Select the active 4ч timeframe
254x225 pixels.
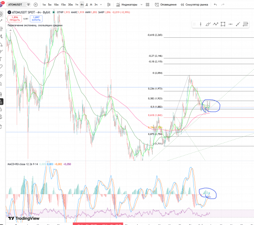(x=82, y=5)
